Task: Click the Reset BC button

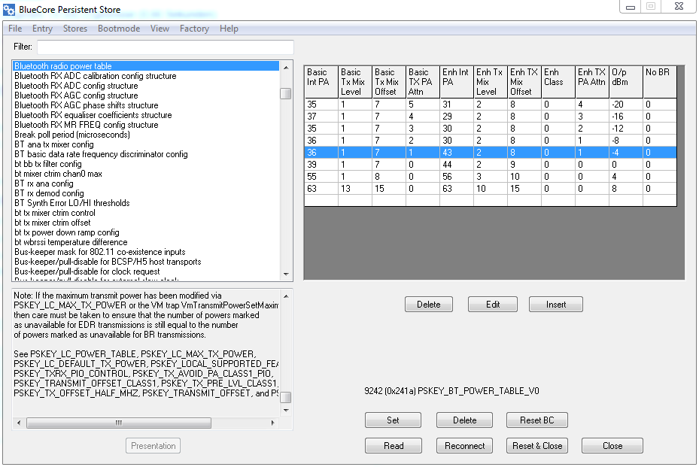Action: pyautogui.click(x=536, y=420)
